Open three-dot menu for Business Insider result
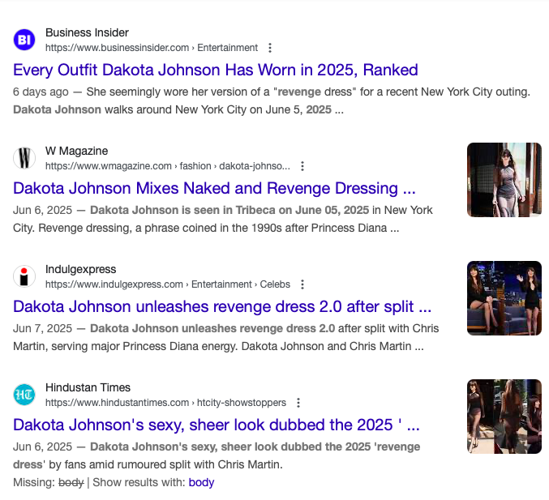The height and width of the screenshot is (500, 549). [270, 48]
